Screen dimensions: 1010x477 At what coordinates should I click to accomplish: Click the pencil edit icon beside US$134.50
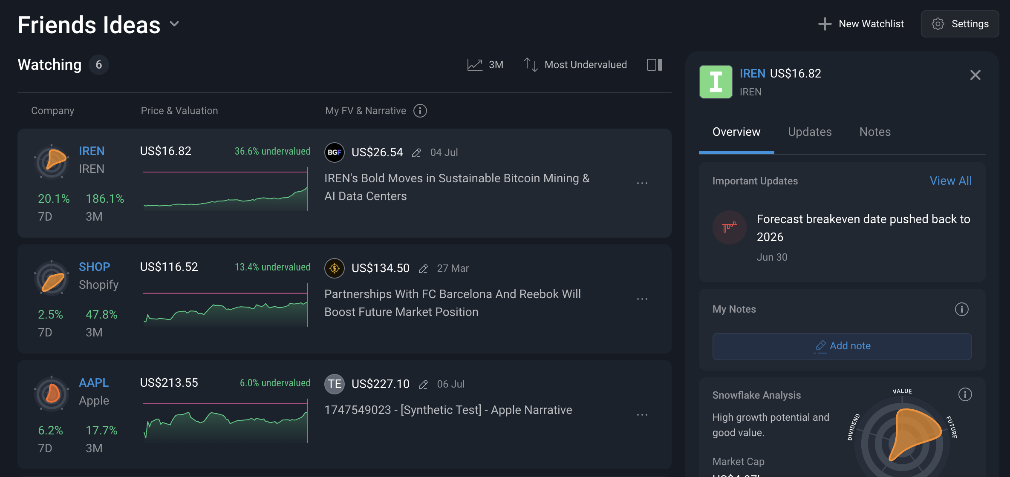[423, 269]
